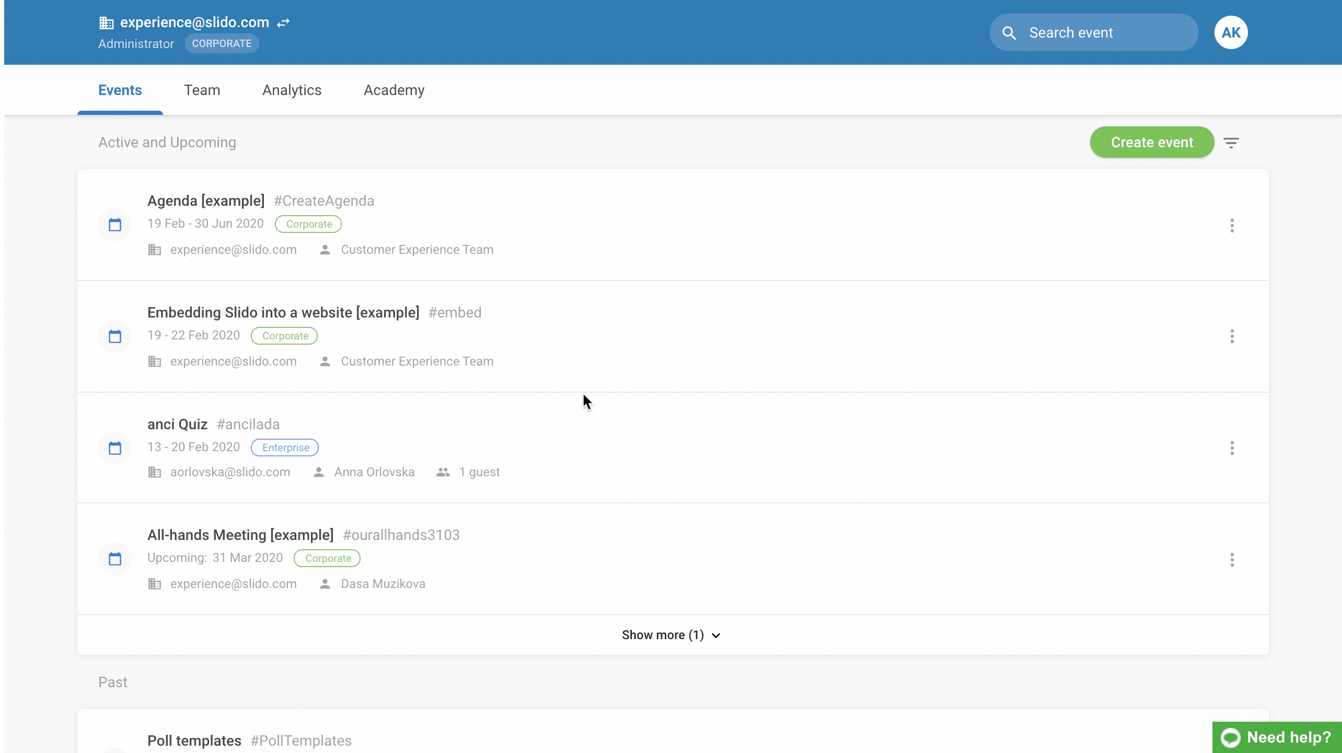1342x753 pixels.
Task: Switch to the Events tab
Action: tap(120, 90)
